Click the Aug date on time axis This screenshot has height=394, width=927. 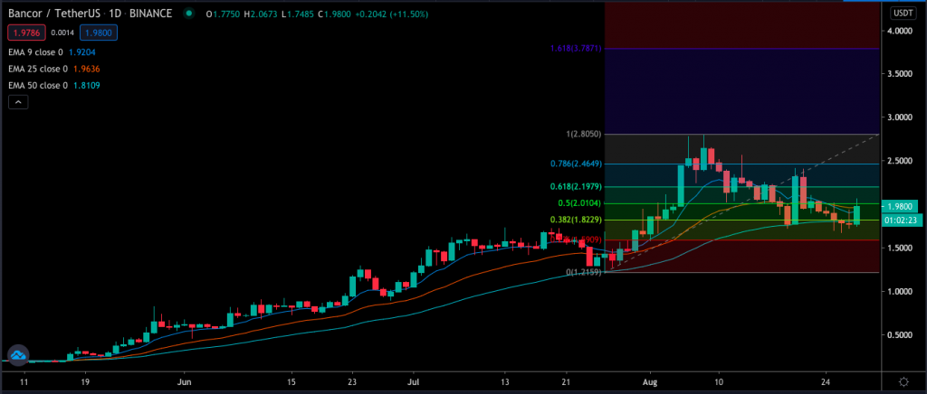point(647,382)
